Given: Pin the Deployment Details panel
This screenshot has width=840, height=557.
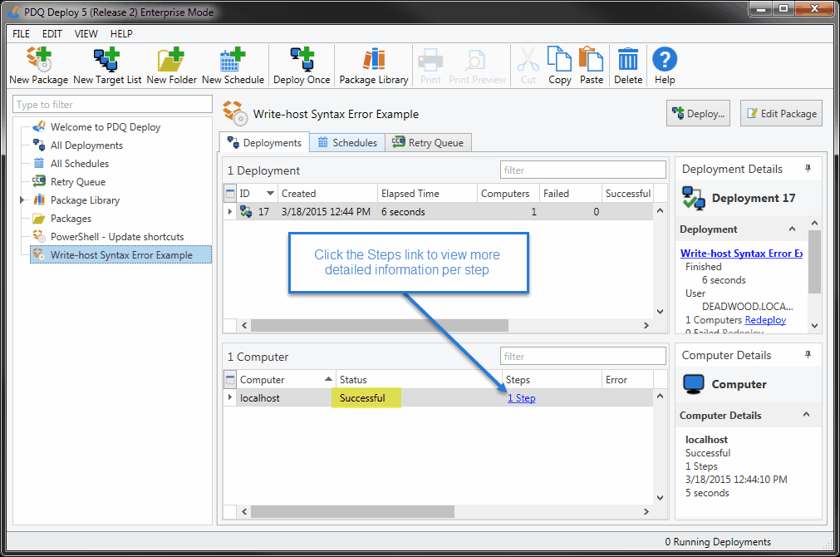Looking at the screenshot, I should pos(808,168).
